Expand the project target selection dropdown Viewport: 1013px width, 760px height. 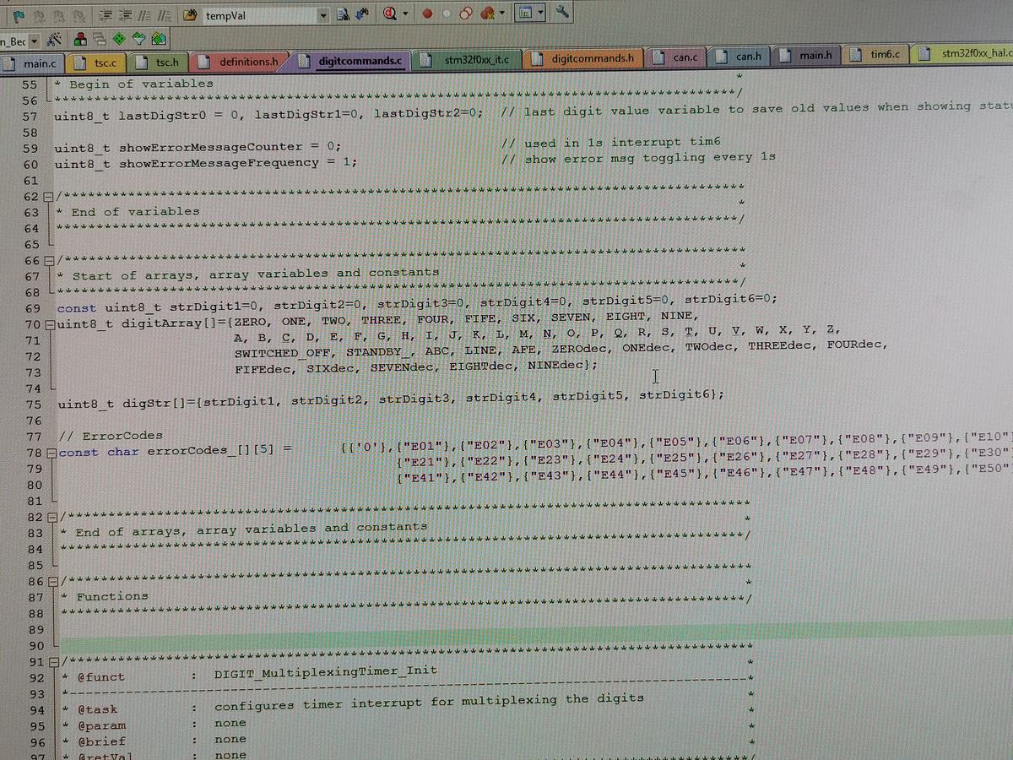pos(35,41)
